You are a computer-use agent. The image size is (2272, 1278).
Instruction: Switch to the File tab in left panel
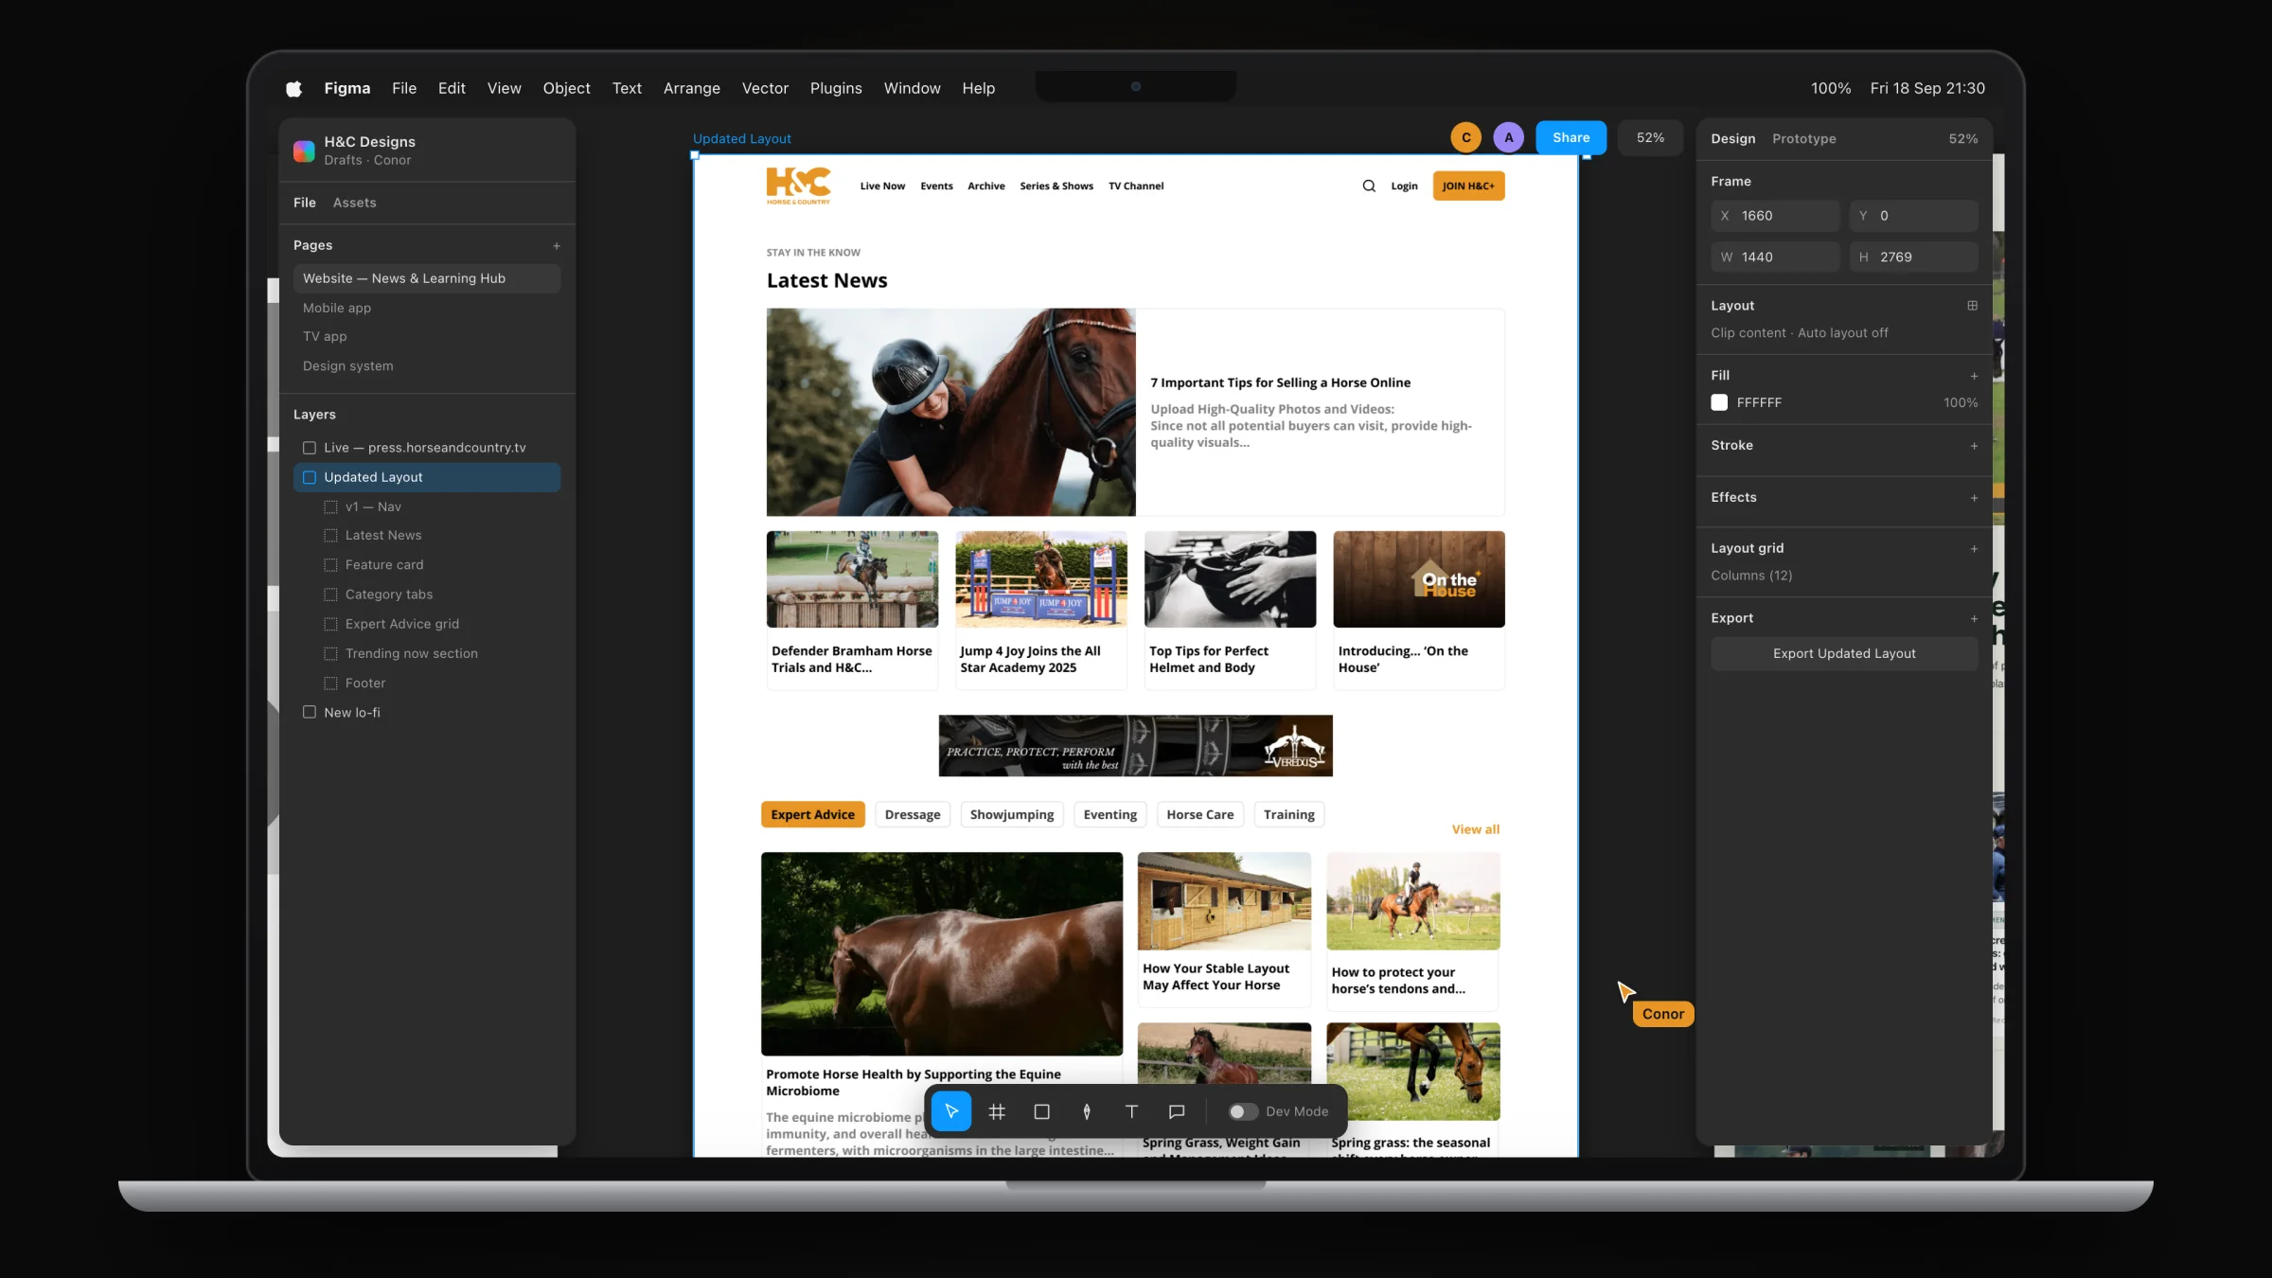point(305,203)
